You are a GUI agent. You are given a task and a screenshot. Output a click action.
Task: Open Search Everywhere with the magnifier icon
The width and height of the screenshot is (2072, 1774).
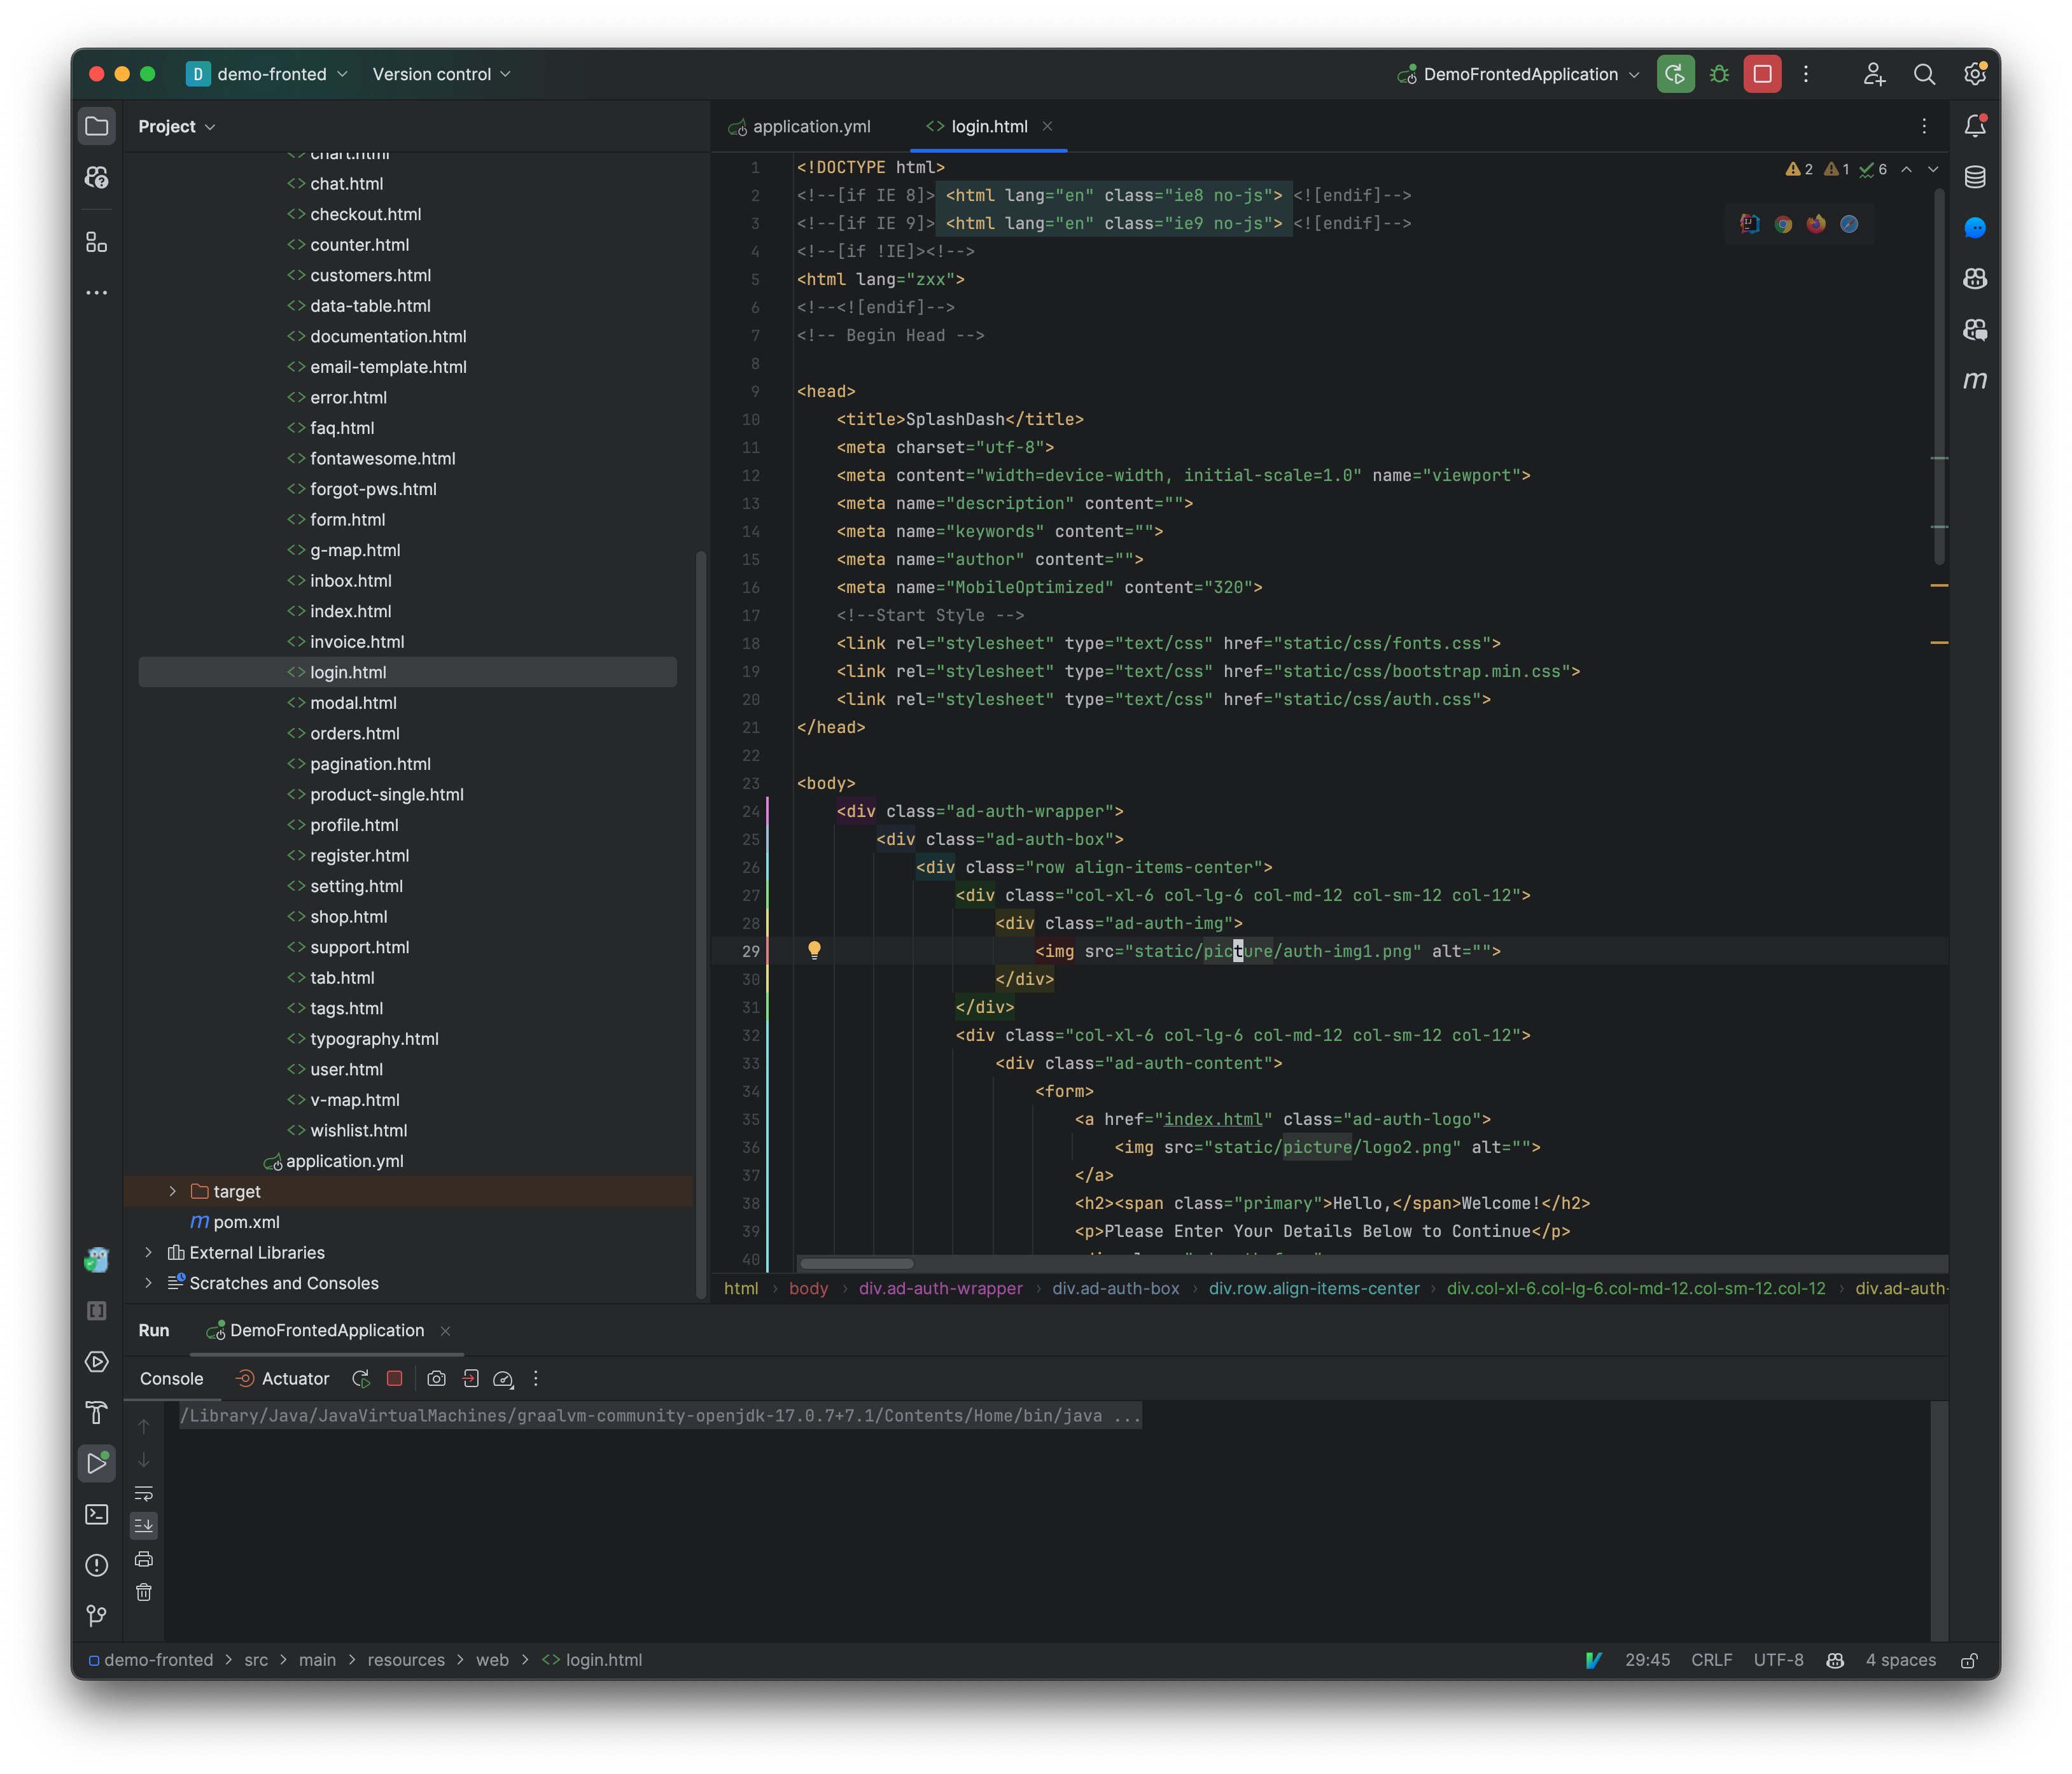[1925, 74]
